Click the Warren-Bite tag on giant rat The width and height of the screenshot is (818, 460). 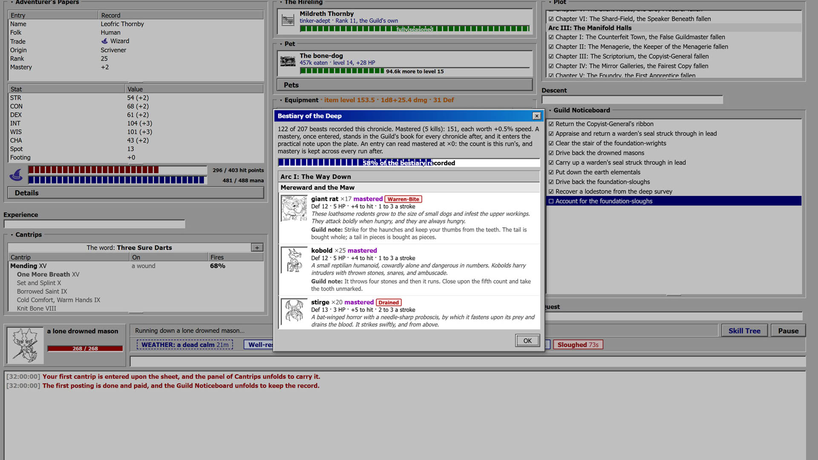tap(403, 199)
